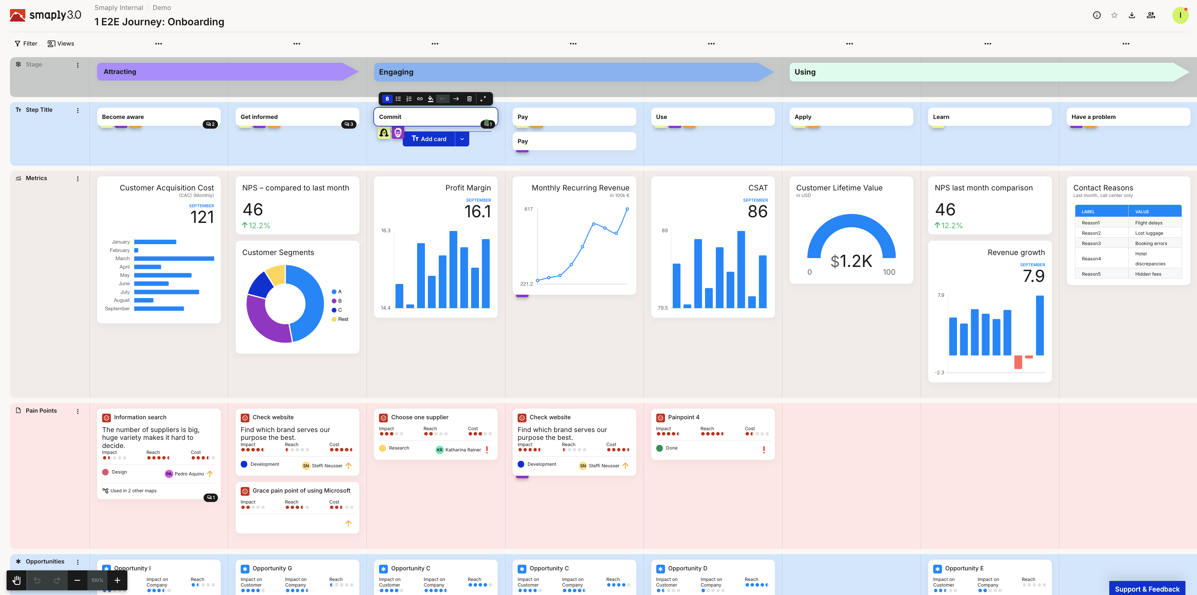Insert a link using the toolbar icon
This screenshot has height=595, width=1197.
420,98
